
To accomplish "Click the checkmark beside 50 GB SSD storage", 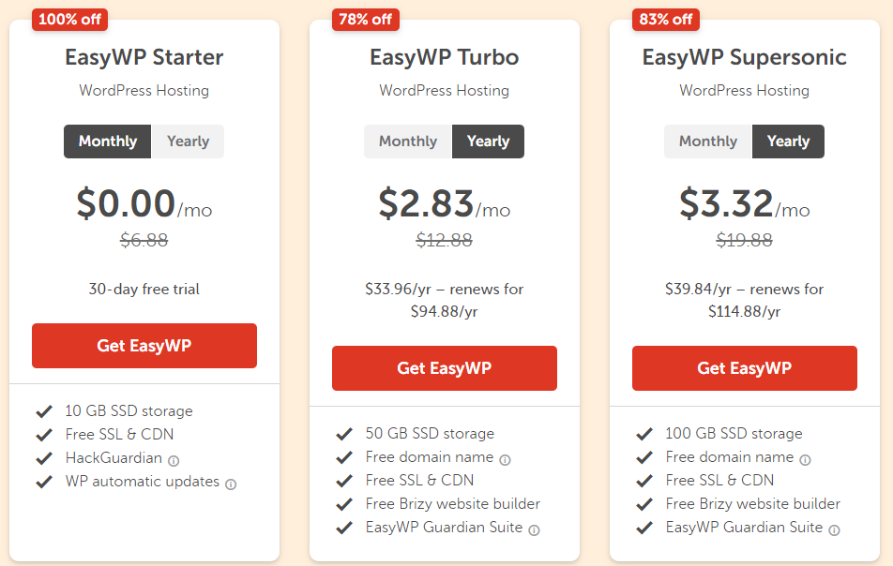I will (x=344, y=433).
